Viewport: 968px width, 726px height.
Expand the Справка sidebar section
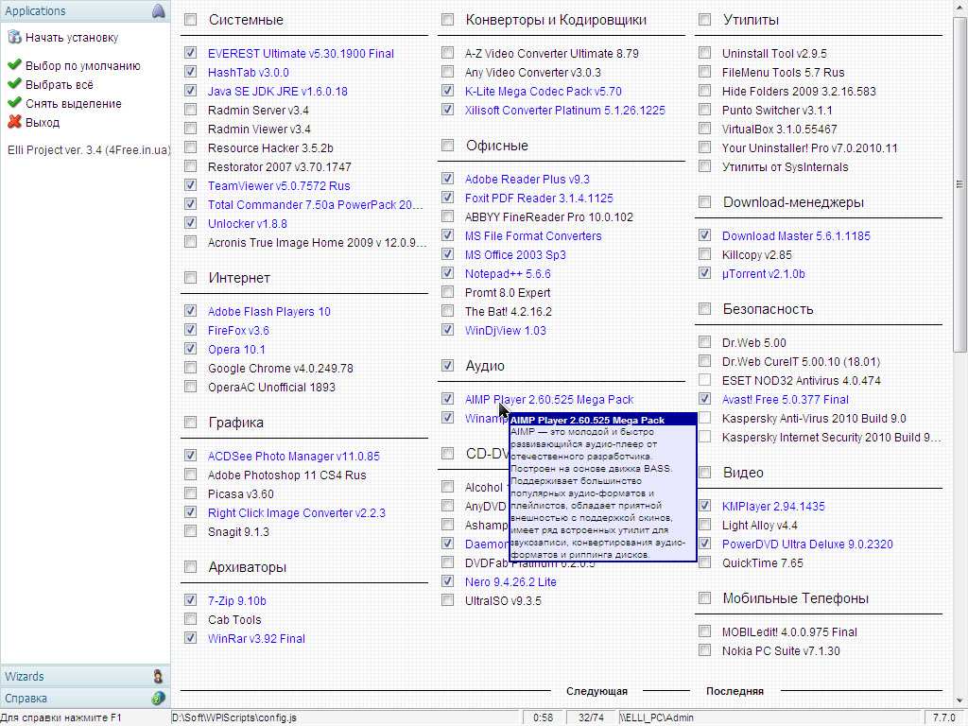[85, 699]
